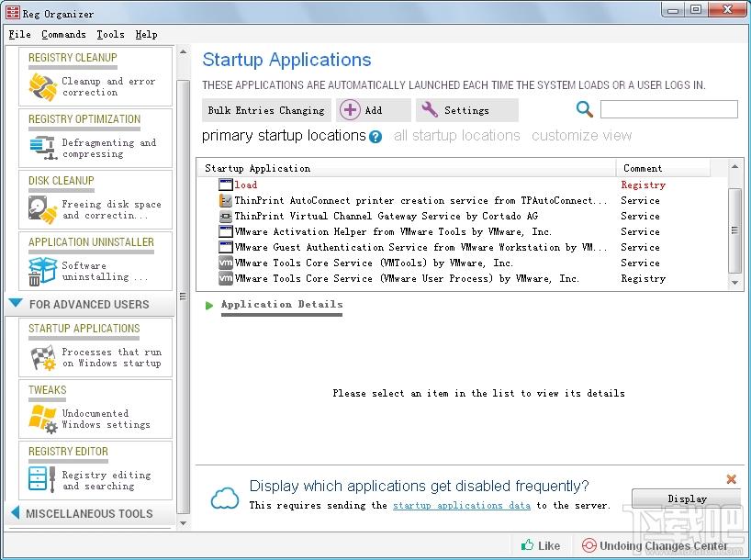Viewport: 751px width, 560px height.
Task: Switch to all startup locations view
Action: tap(456, 136)
